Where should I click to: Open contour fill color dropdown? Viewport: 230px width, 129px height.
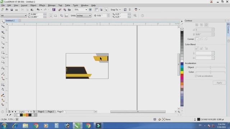point(213,58)
